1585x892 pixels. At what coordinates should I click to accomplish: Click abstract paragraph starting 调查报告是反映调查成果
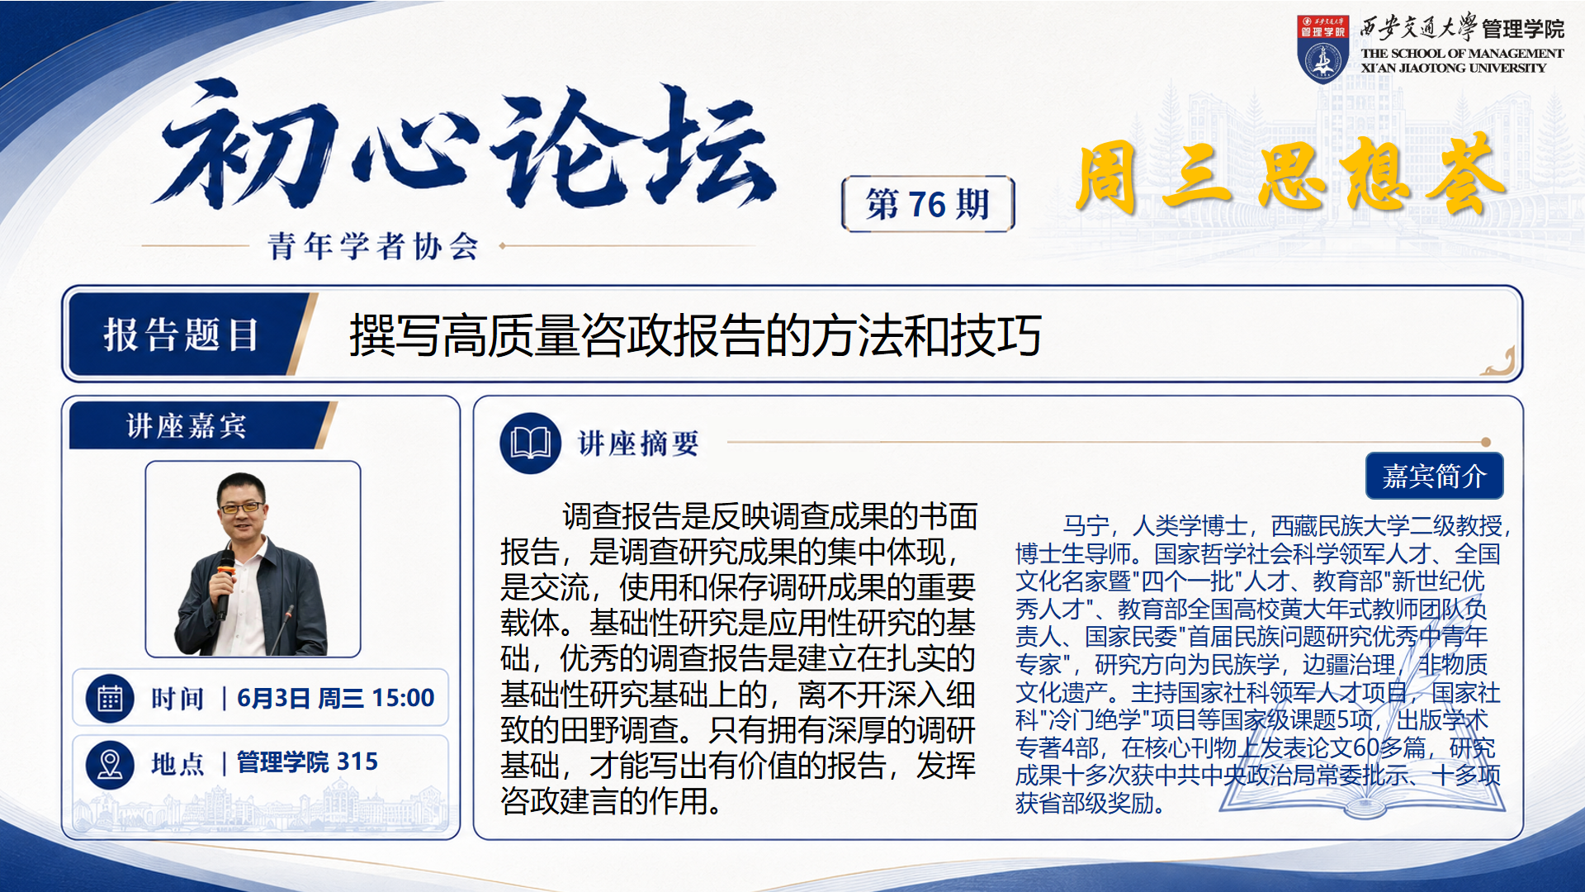[739, 658]
